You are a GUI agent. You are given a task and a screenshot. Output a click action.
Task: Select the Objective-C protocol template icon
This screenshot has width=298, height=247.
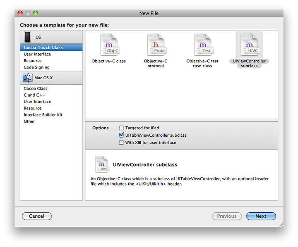click(x=156, y=45)
